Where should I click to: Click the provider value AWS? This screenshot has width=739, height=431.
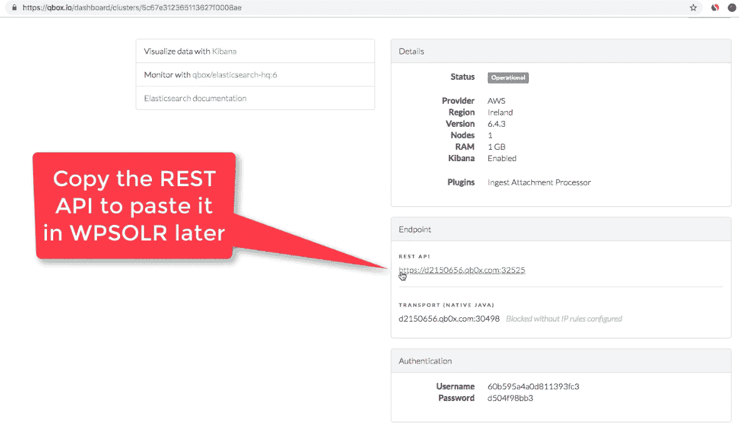tap(496, 101)
